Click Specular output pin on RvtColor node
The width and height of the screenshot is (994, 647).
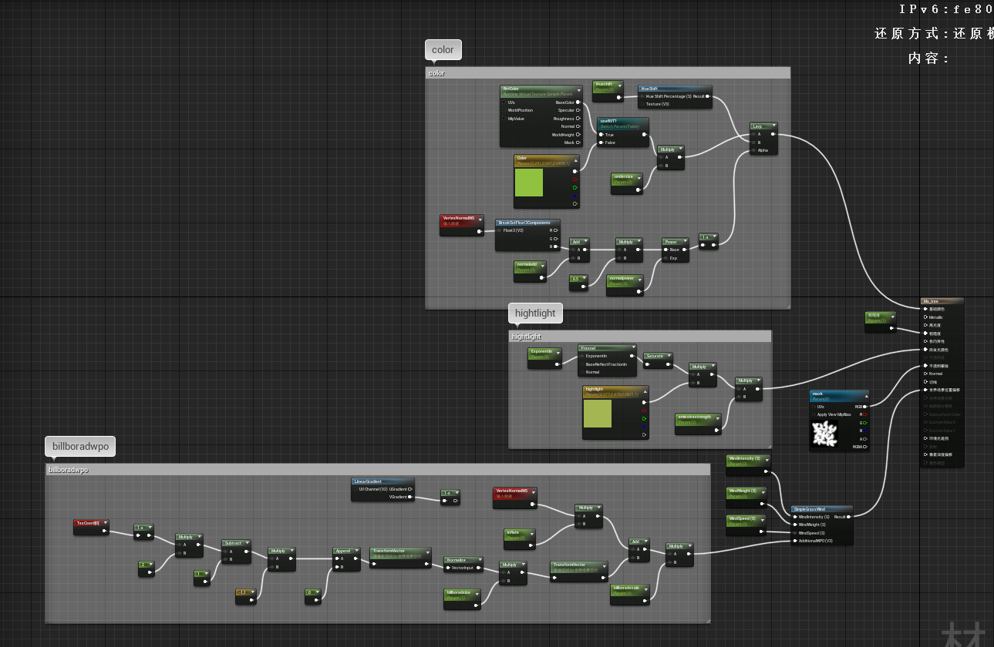[x=578, y=110]
